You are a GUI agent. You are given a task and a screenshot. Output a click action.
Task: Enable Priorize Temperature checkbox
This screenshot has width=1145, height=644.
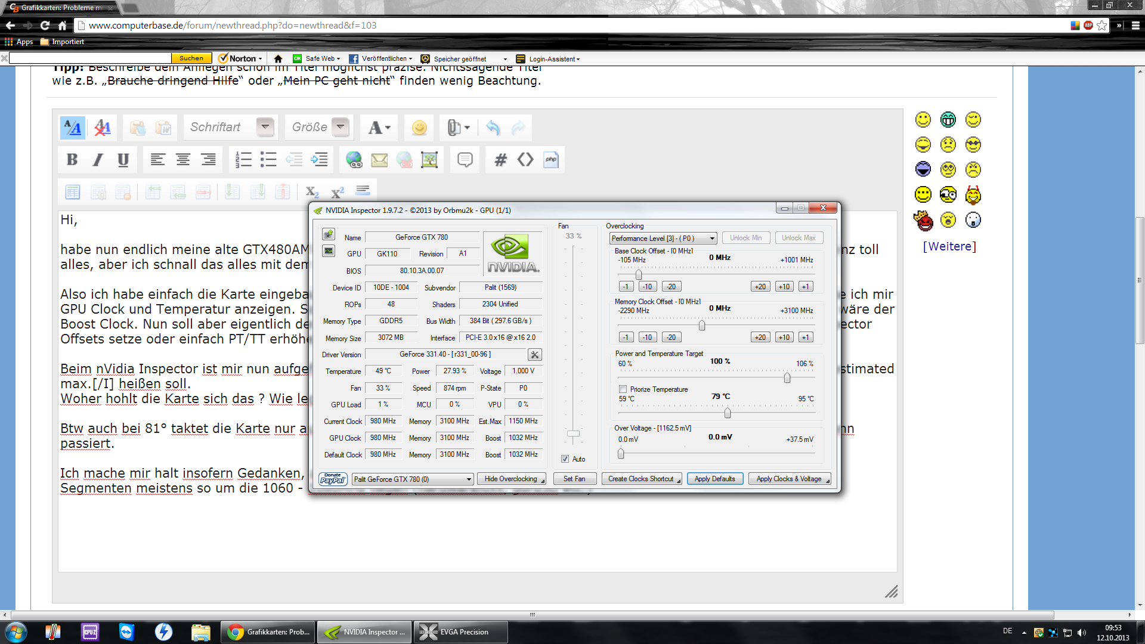click(x=623, y=389)
